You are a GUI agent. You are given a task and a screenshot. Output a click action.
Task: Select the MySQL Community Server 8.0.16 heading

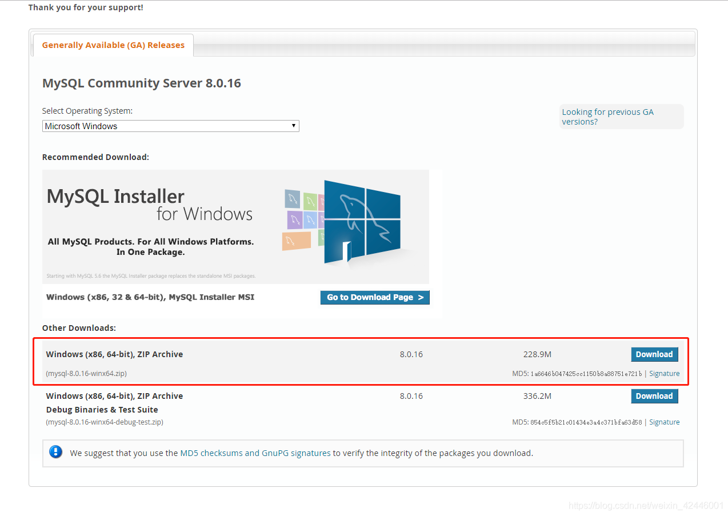coord(142,83)
